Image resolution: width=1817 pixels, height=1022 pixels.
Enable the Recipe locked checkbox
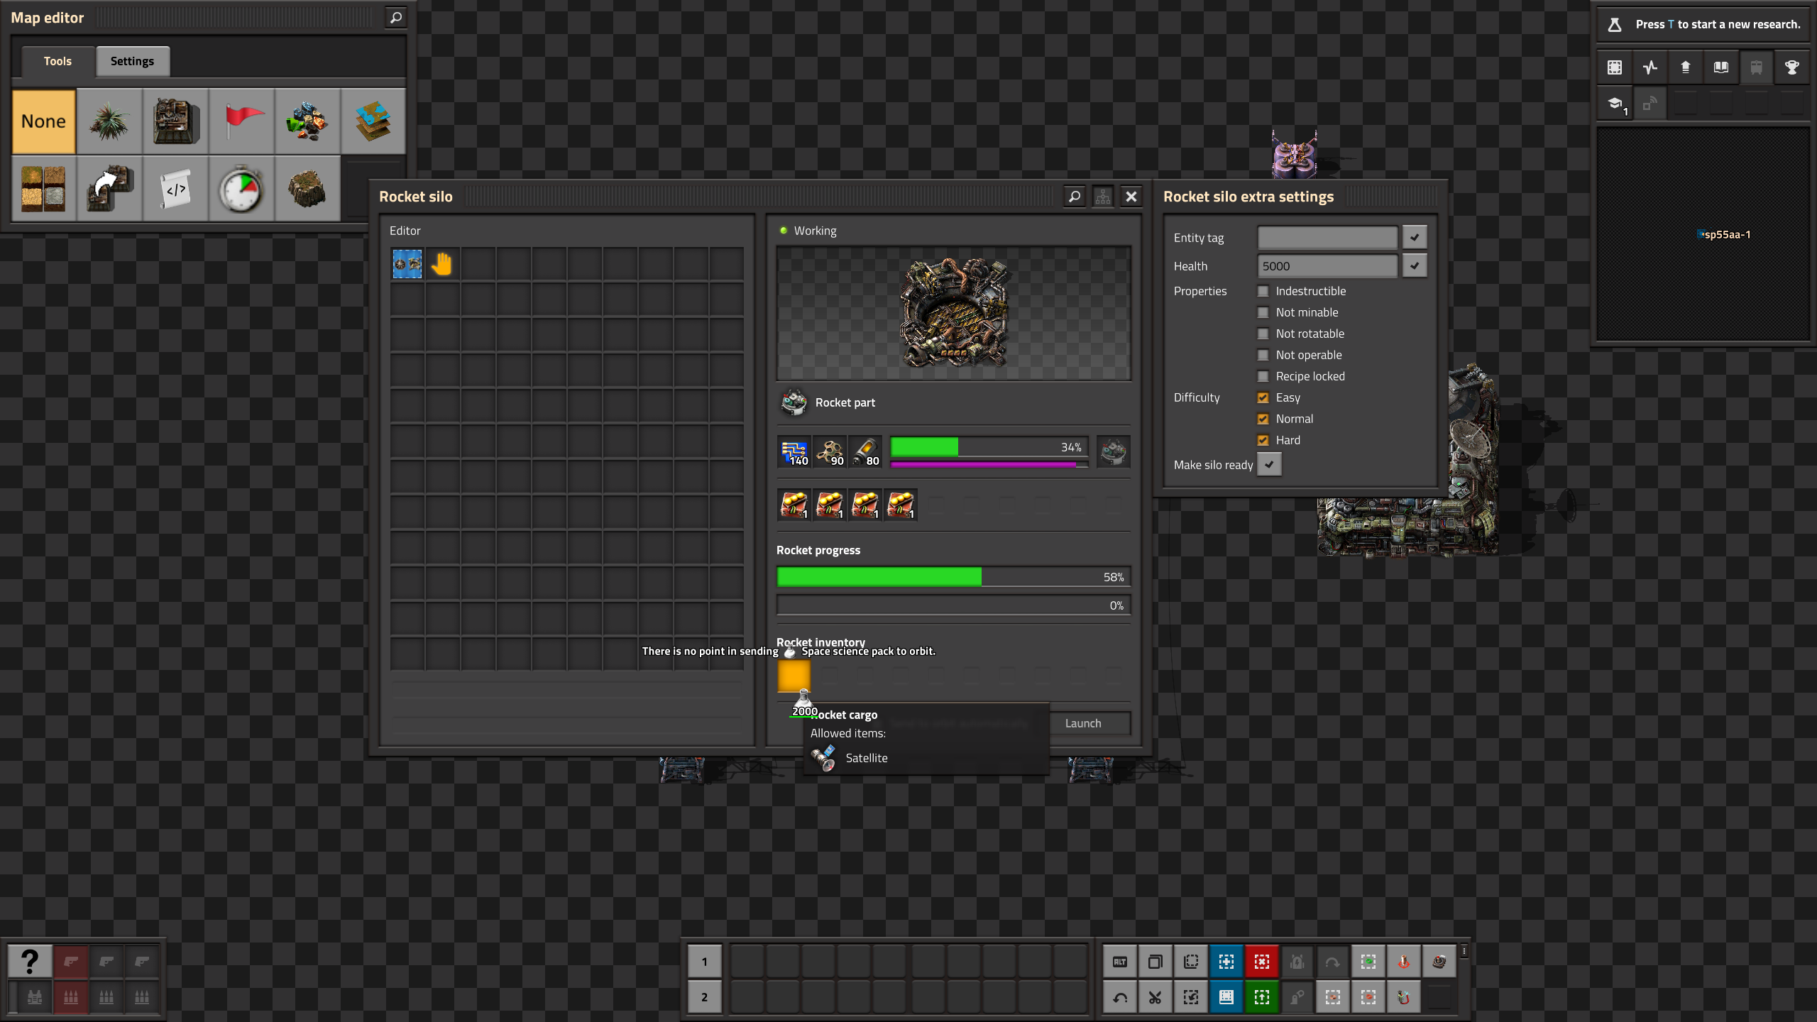[x=1263, y=376]
